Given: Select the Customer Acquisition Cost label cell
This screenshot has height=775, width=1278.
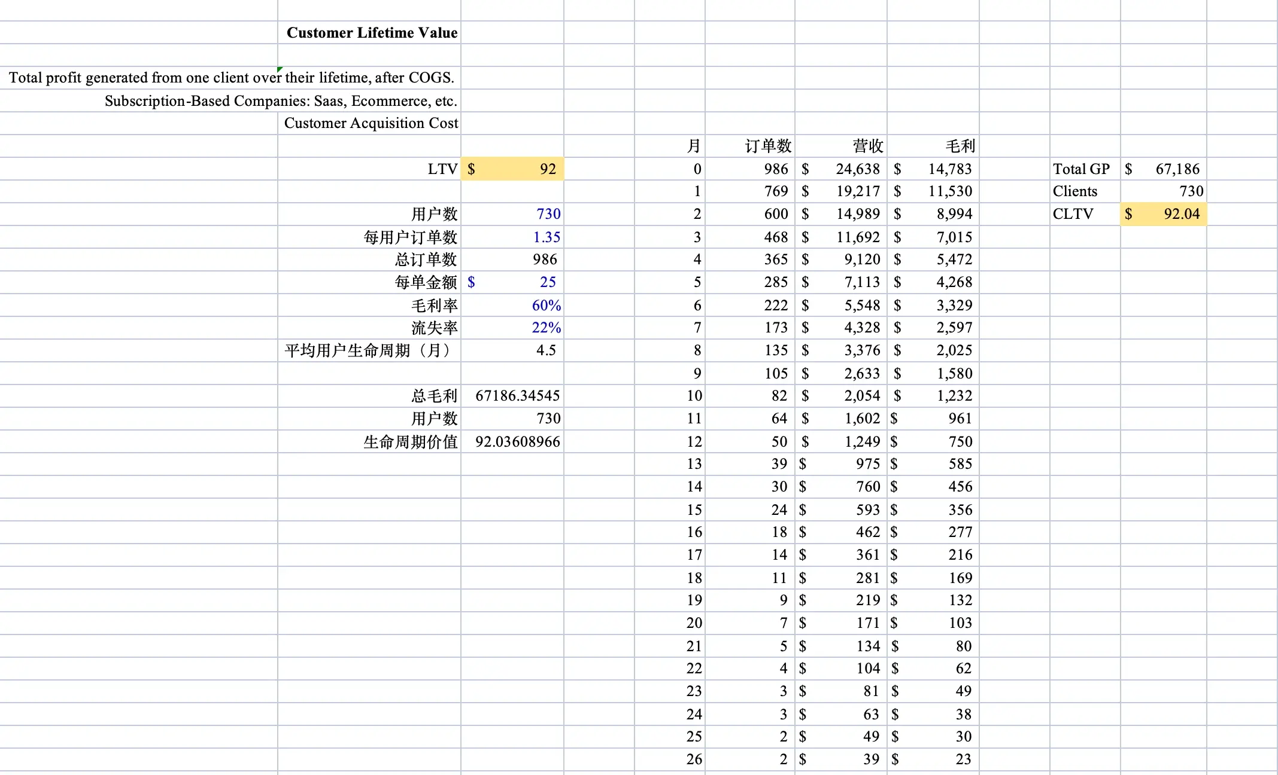Looking at the screenshot, I should [x=370, y=123].
